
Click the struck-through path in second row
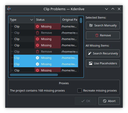pyautogui.click(x=70, y=33)
